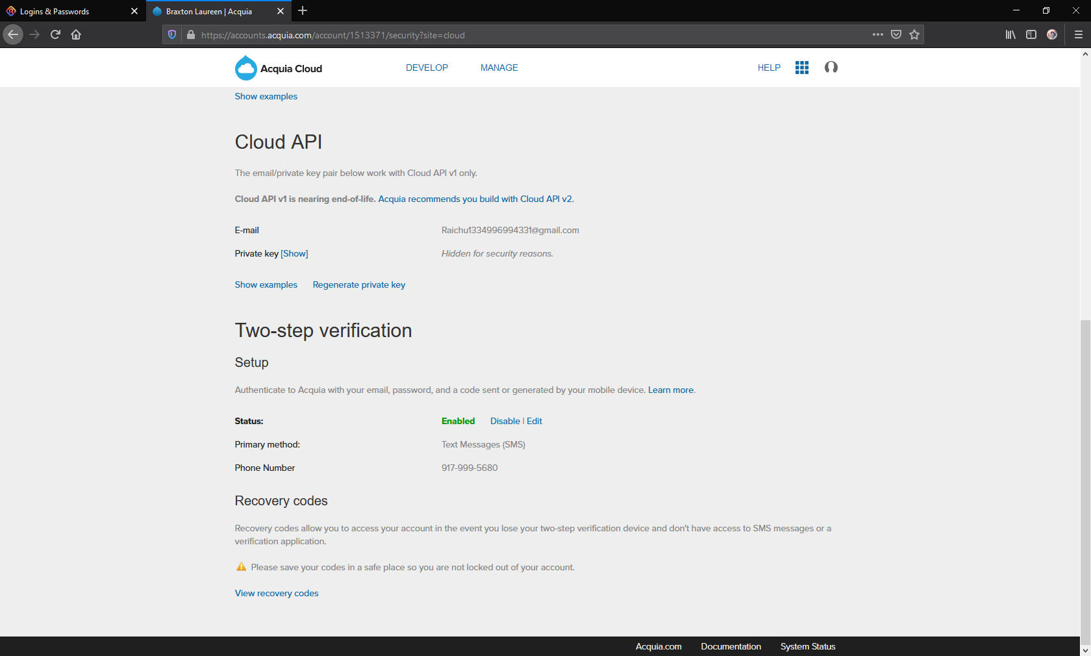
Task: Click the Enabled status text
Action: (x=458, y=421)
